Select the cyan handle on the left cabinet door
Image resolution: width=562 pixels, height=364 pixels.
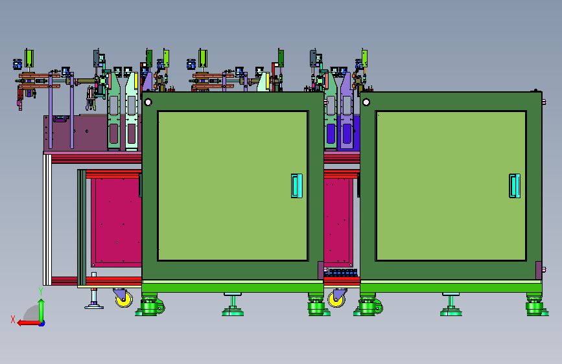[x=297, y=186]
